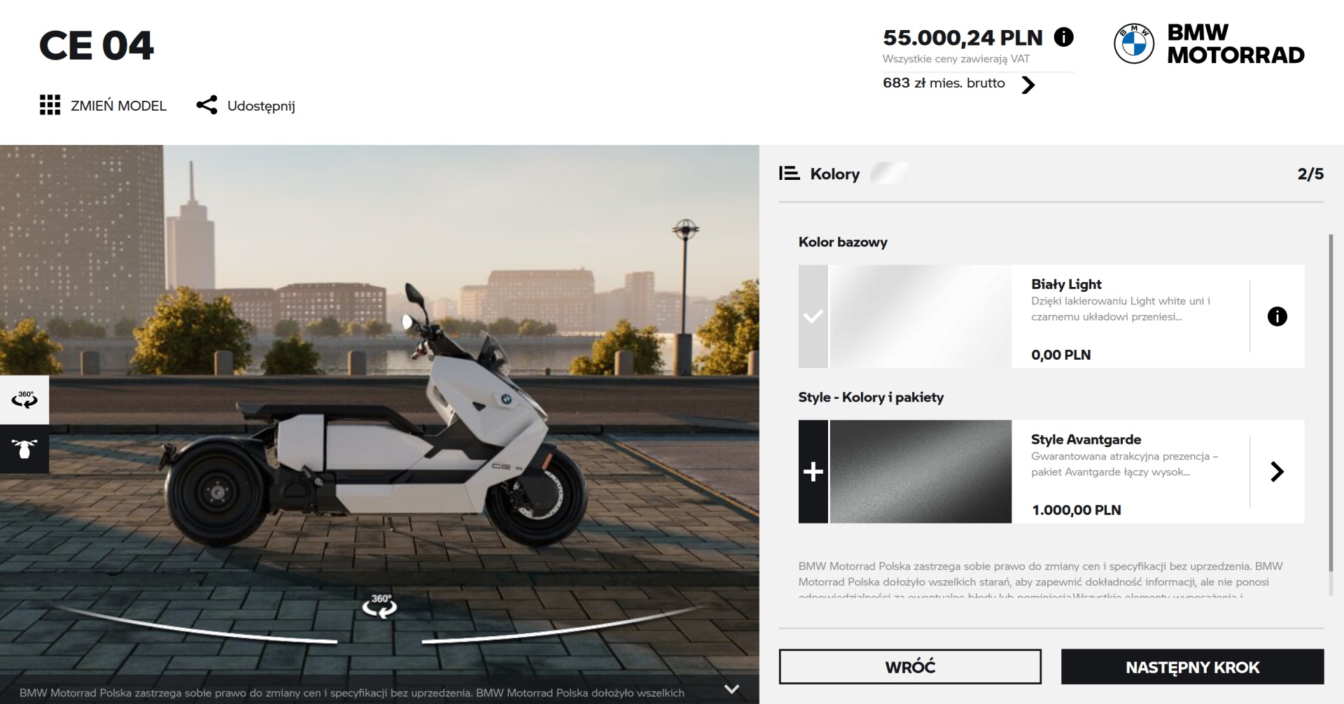1344x704 pixels.
Task: Click the Style - Kolory i pakiety heading
Action: point(871,397)
